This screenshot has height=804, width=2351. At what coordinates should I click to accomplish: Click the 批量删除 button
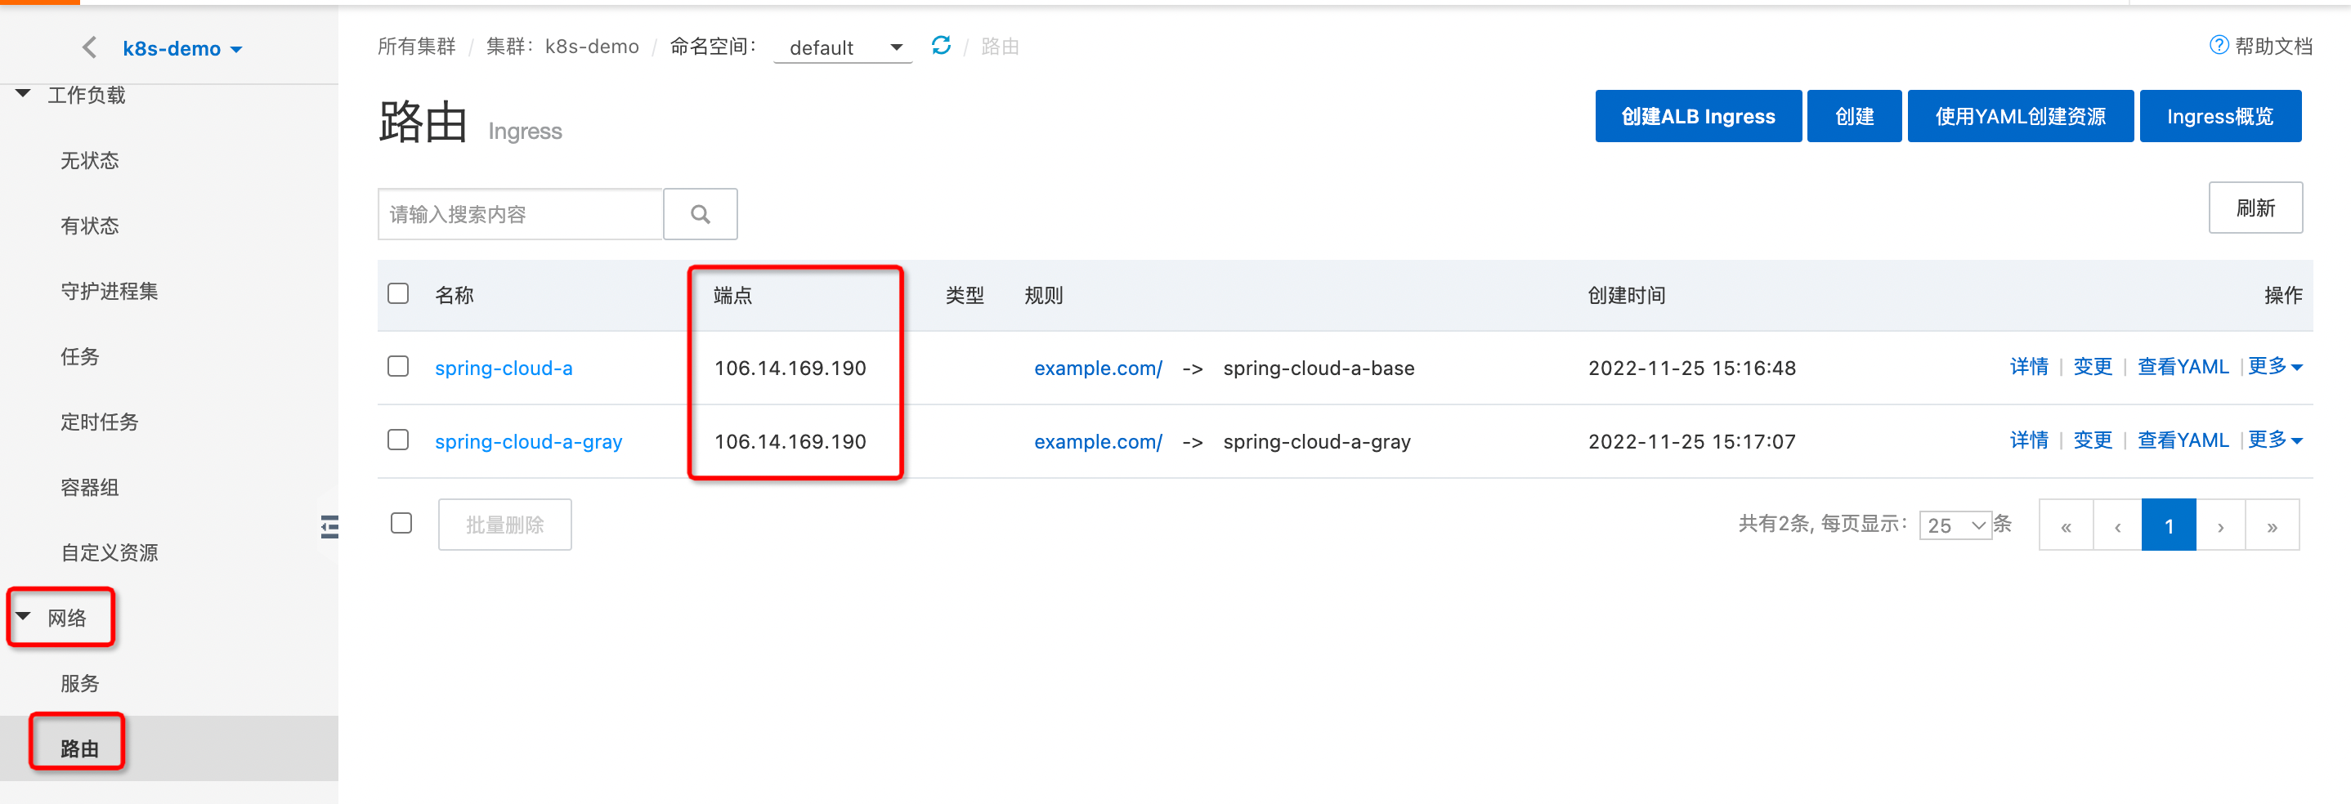[x=504, y=525]
